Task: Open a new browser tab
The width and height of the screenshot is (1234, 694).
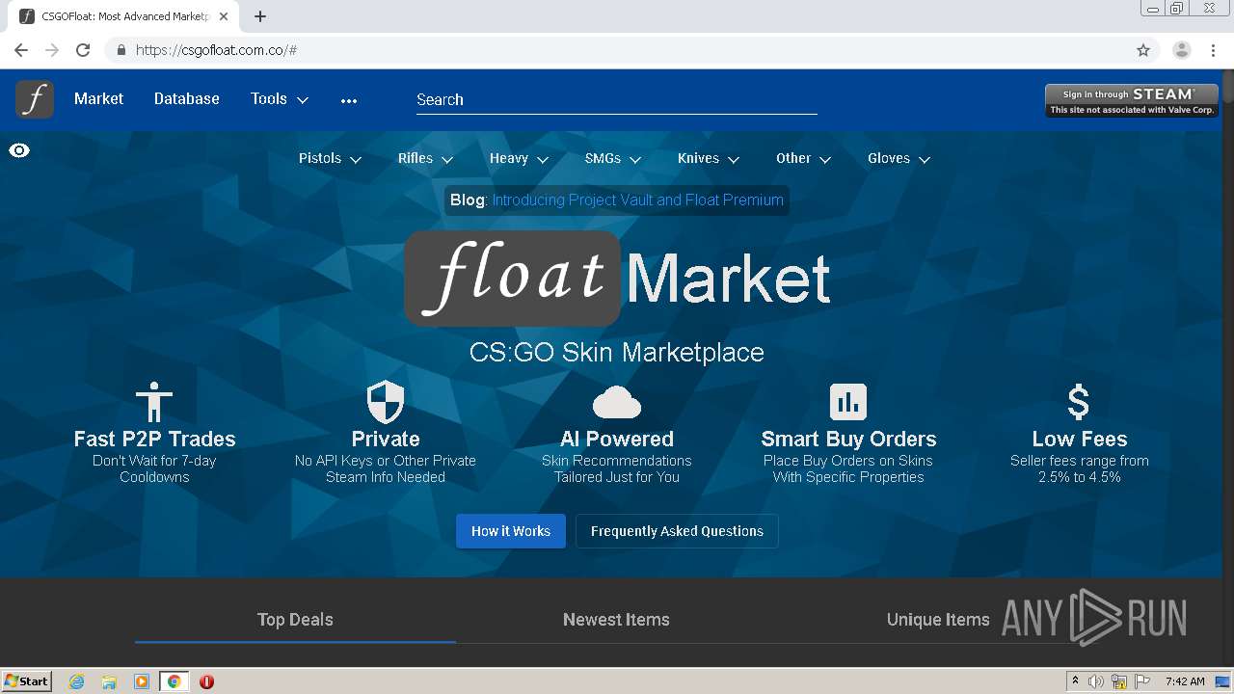Action: pos(260,16)
